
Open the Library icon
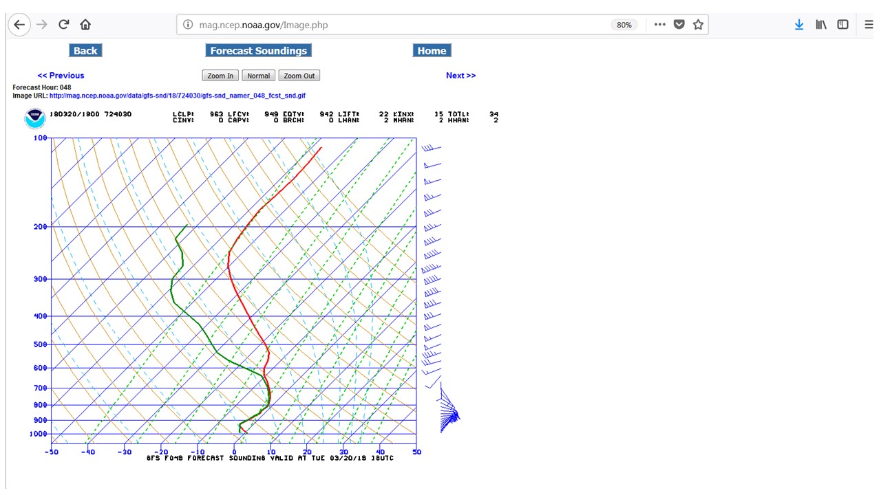(821, 25)
